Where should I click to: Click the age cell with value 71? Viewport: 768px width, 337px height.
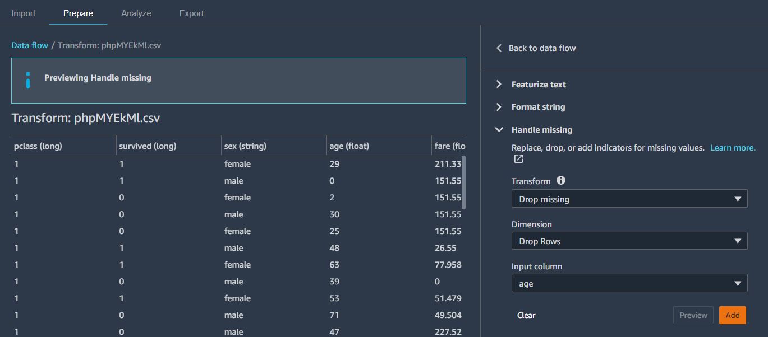click(x=334, y=315)
